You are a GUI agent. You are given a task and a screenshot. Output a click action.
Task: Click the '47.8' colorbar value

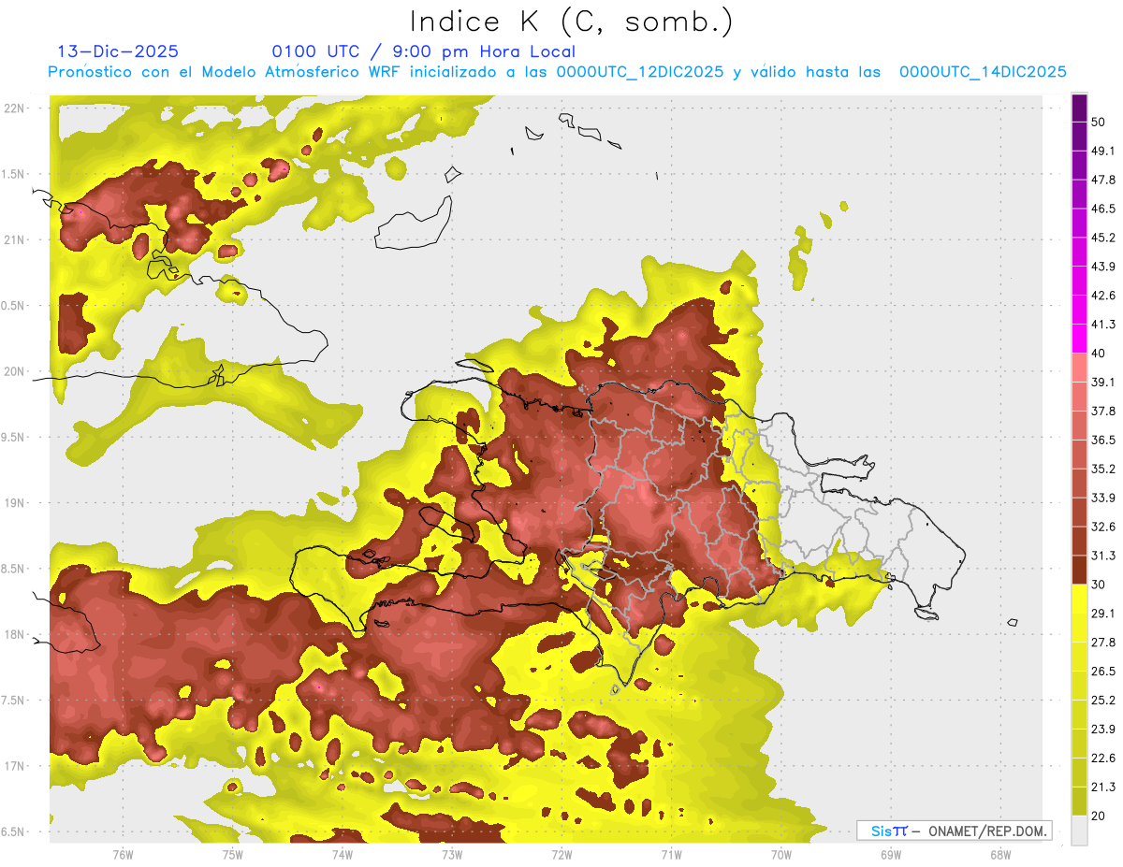tap(1103, 180)
